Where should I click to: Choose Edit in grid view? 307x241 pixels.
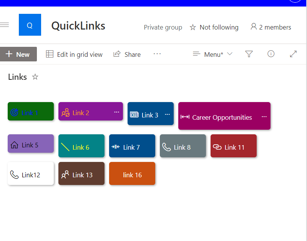click(x=74, y=54)
